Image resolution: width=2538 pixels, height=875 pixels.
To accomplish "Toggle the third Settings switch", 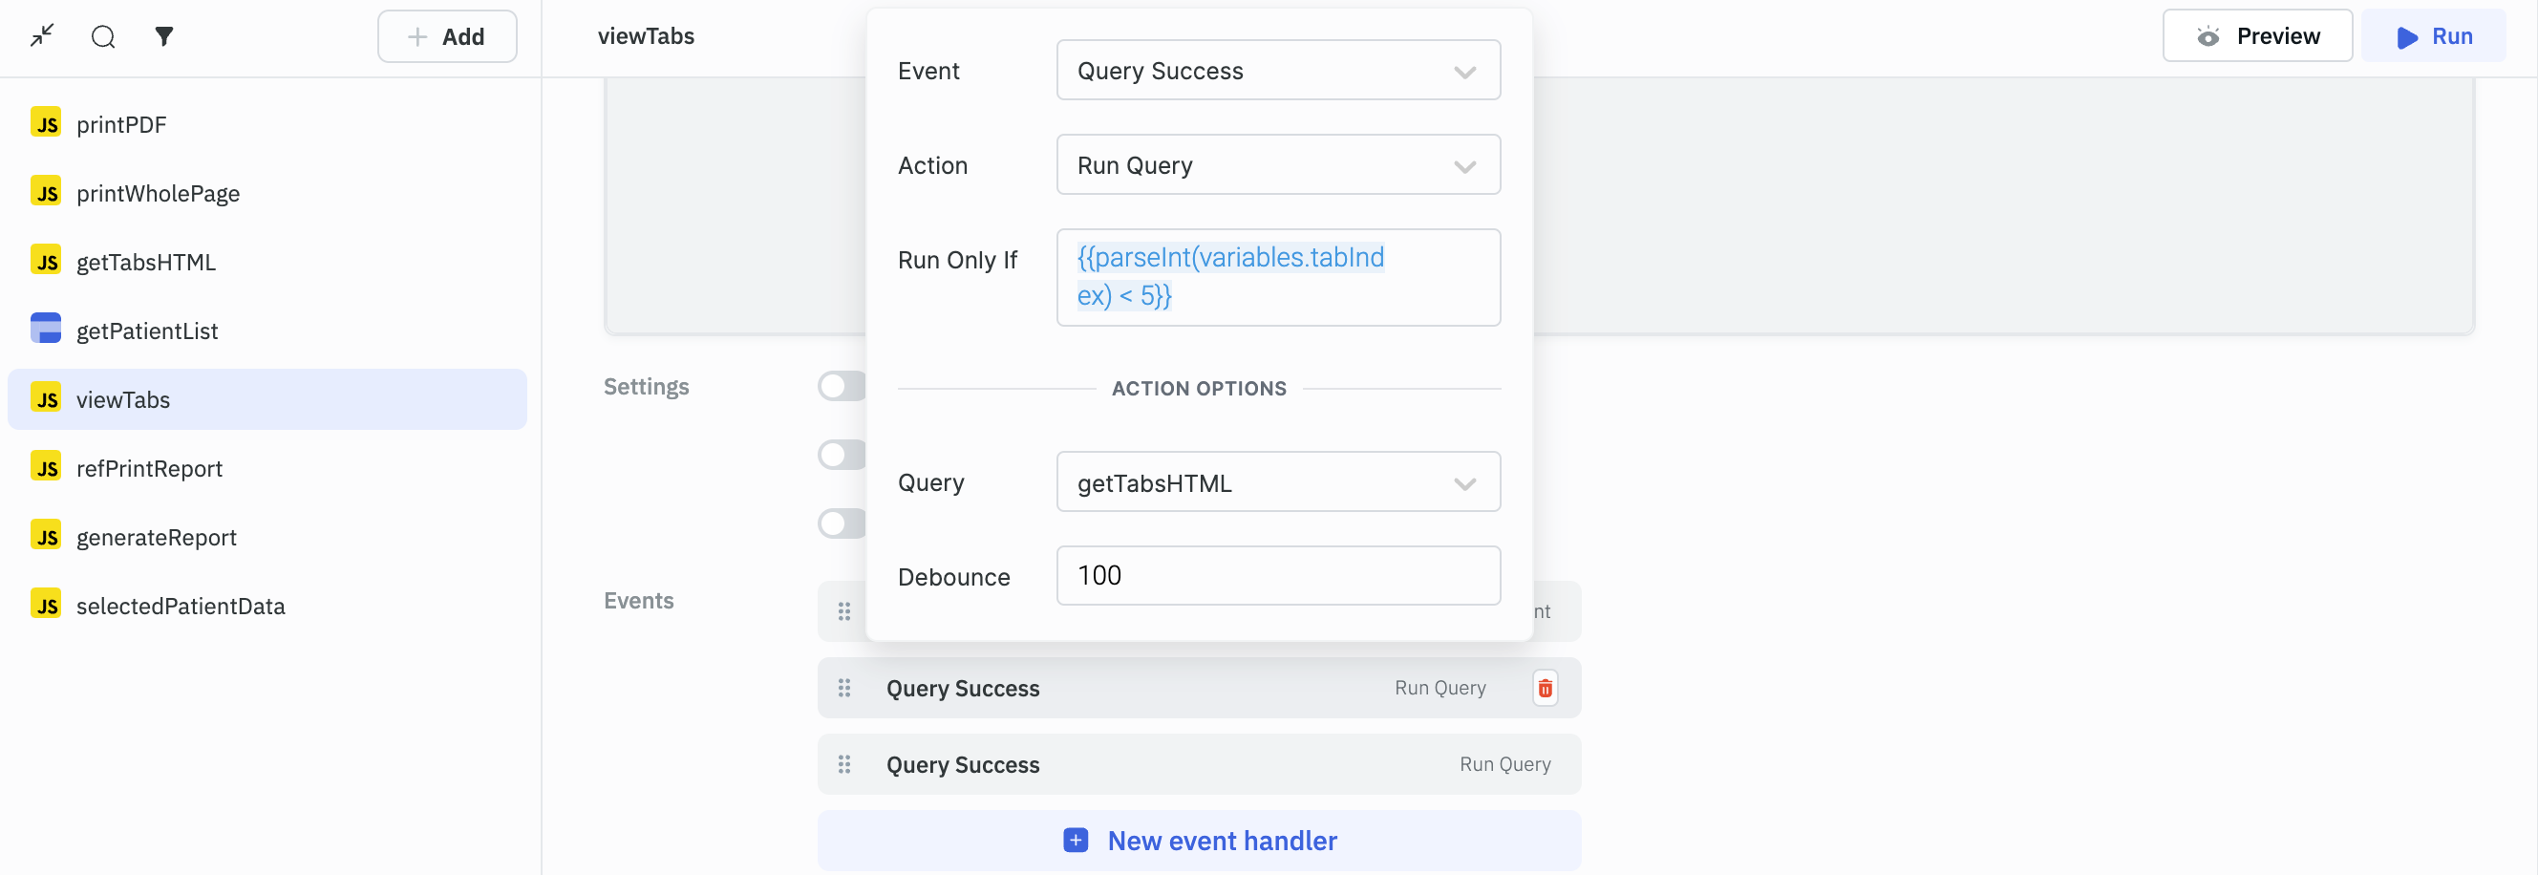I will tap(841, 523).
